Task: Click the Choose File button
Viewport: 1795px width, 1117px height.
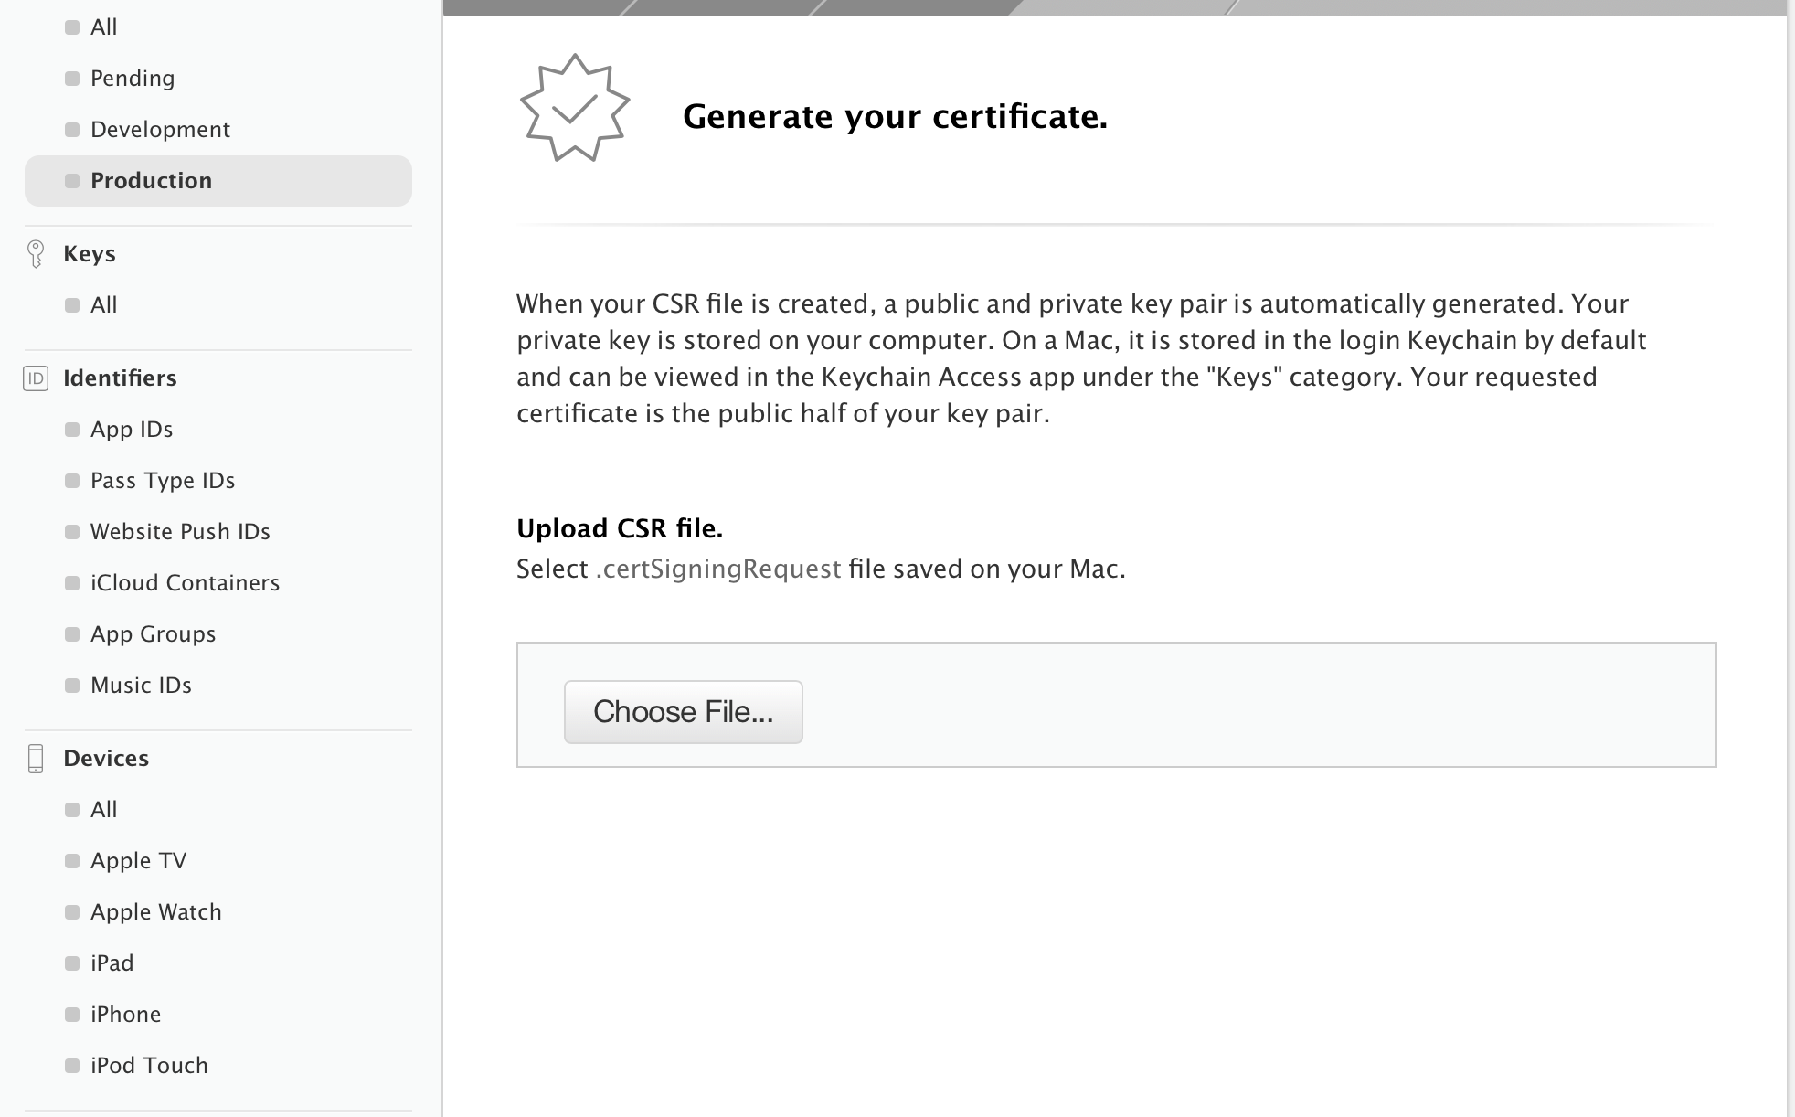Action: click(x=683, y=712)
